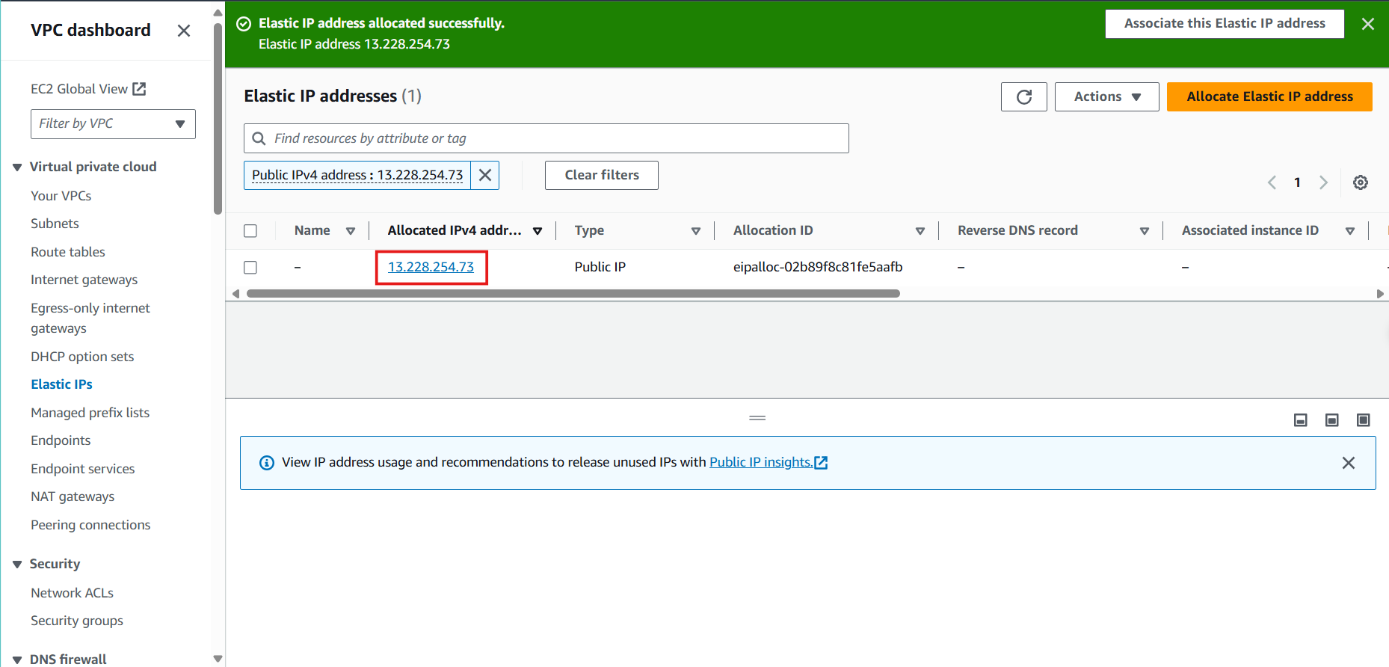The height and width of the screenshot is (667, 1389).
Task: Open the Actions dropdown menu
Action: [1106, 97]
